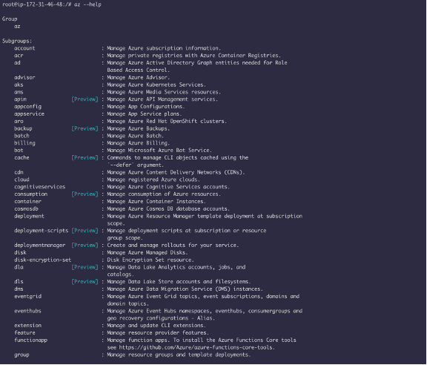This screenshot has width=427, height=365.
Task: Select the 'cognitiveservices' subgroup entry
Action: [x=40, y=187]
